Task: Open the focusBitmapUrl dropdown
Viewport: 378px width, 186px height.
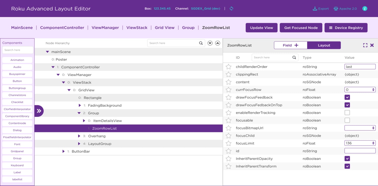Action: tap(373, 128)
